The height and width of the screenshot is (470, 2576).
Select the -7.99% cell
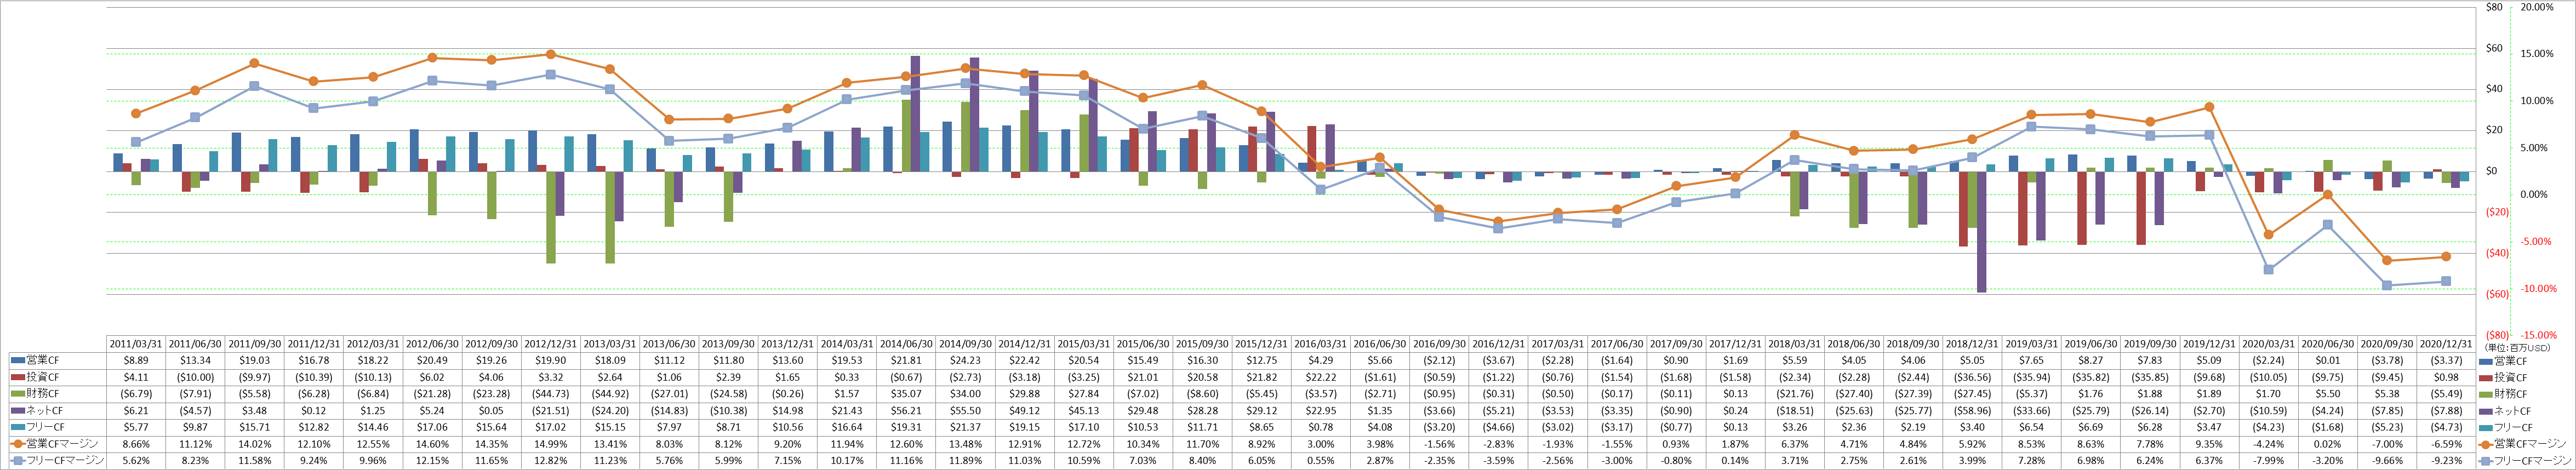point(2269,461)
